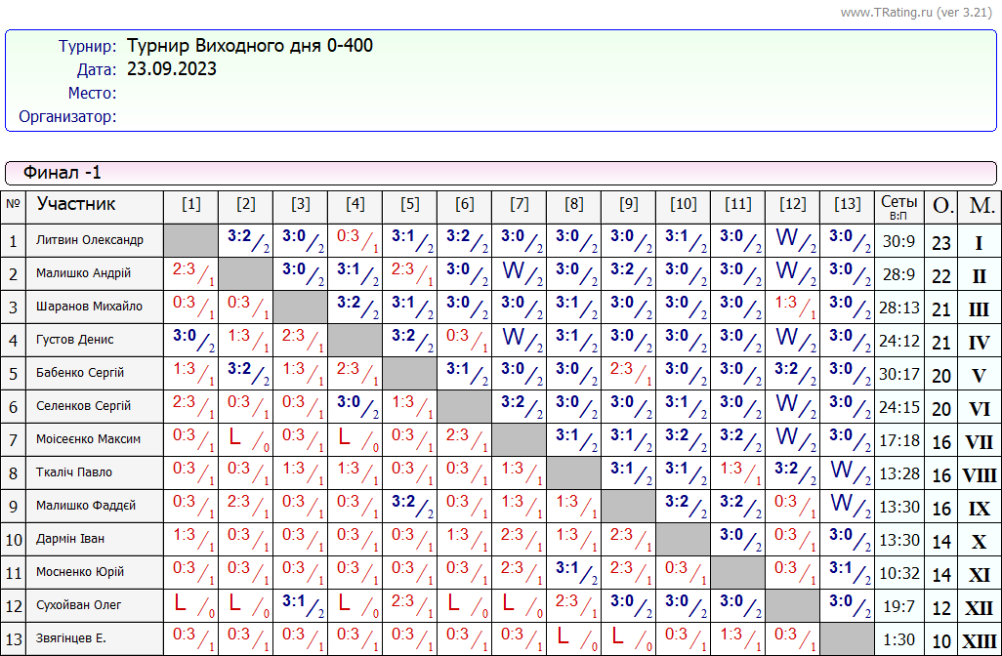The height and width of the screenshot is (656, 1002).
Task: Select player Литвин Олександр
Action: (x=90, y=240)
